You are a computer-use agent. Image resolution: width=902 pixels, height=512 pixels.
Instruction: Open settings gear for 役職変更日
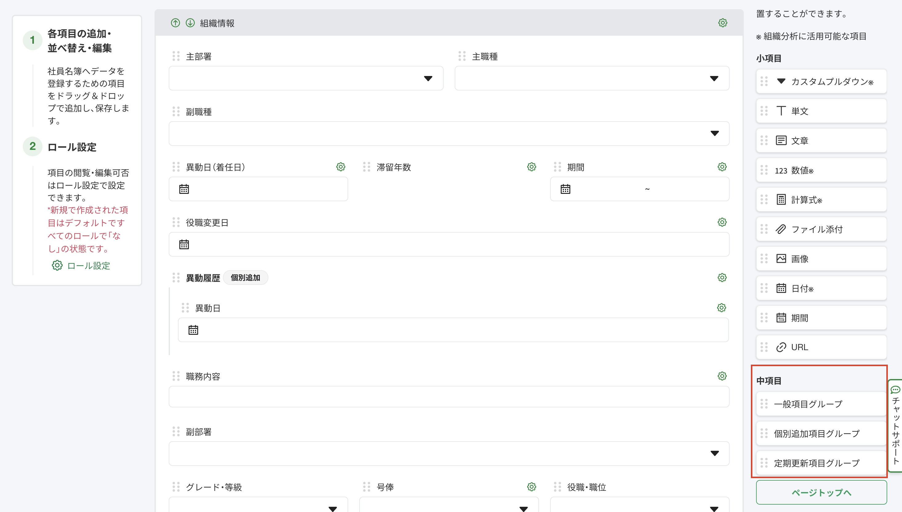[x=722, y=222]
